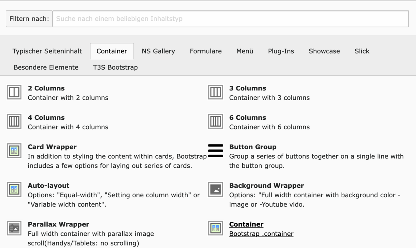This screenshot has width=416, height=248.
Task: Click the Card Wrapper icon
Action: point(14,151)
